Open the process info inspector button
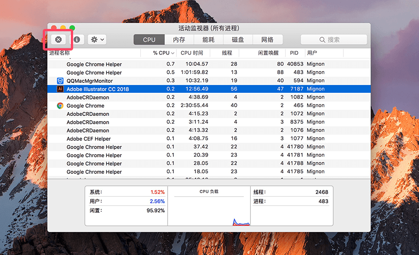This screenshot has height=255, width=419. click(x=77, y=40)
